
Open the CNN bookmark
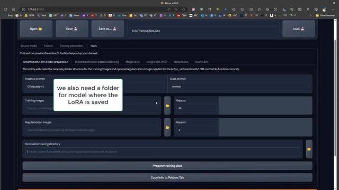[182, 15]
